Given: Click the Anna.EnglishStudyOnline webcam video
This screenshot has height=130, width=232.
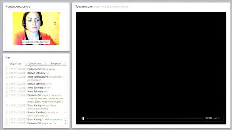Looking at the screenshot, I should coord(36,28).
